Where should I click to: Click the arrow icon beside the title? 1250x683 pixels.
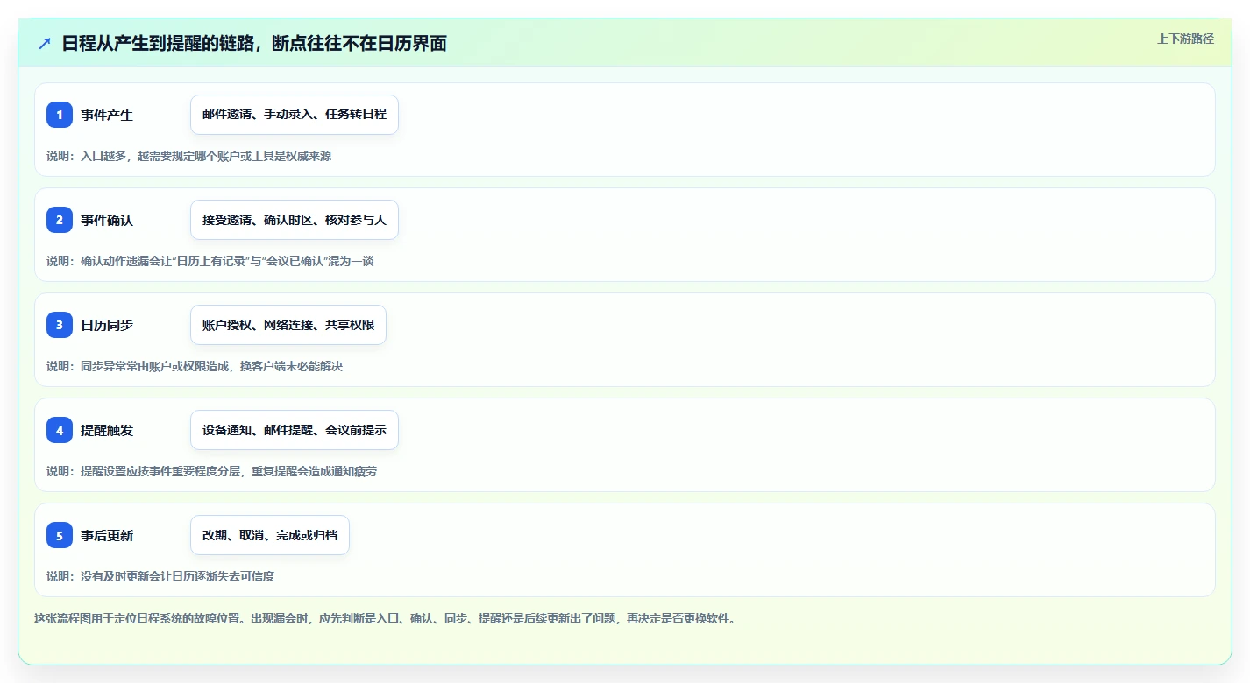45,43
